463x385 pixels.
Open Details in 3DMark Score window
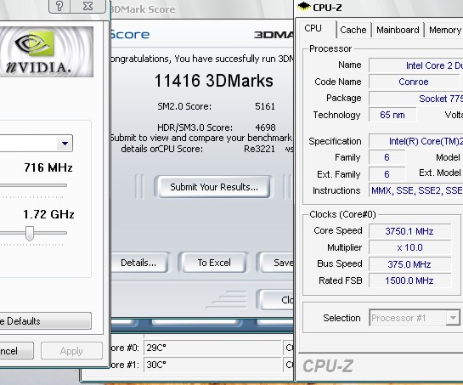pyautogui.click(x=138, y=263)
